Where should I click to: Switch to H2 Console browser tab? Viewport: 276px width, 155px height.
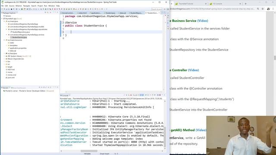[x=225, y=4]
